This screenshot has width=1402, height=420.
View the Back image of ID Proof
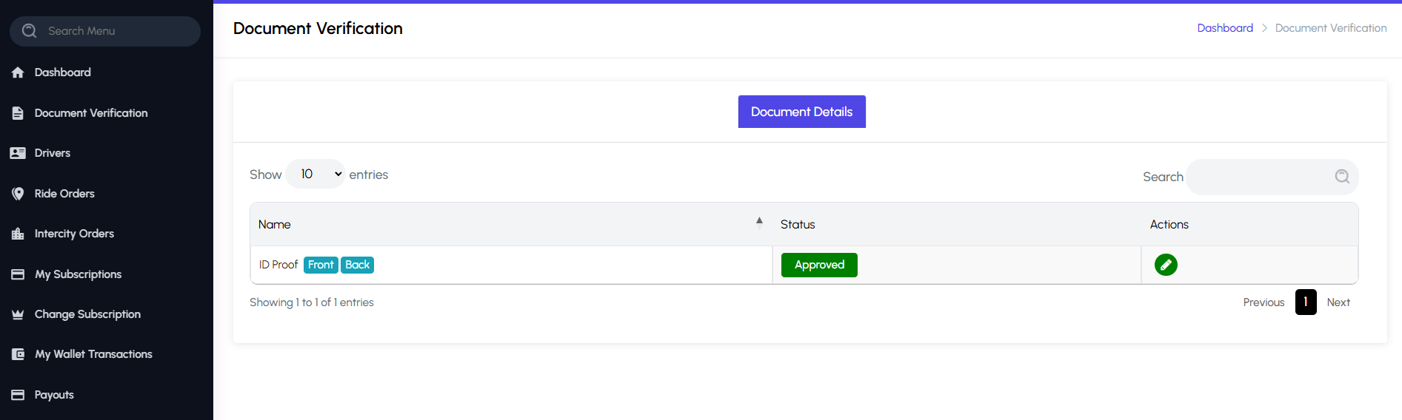(x=357, y=265)
